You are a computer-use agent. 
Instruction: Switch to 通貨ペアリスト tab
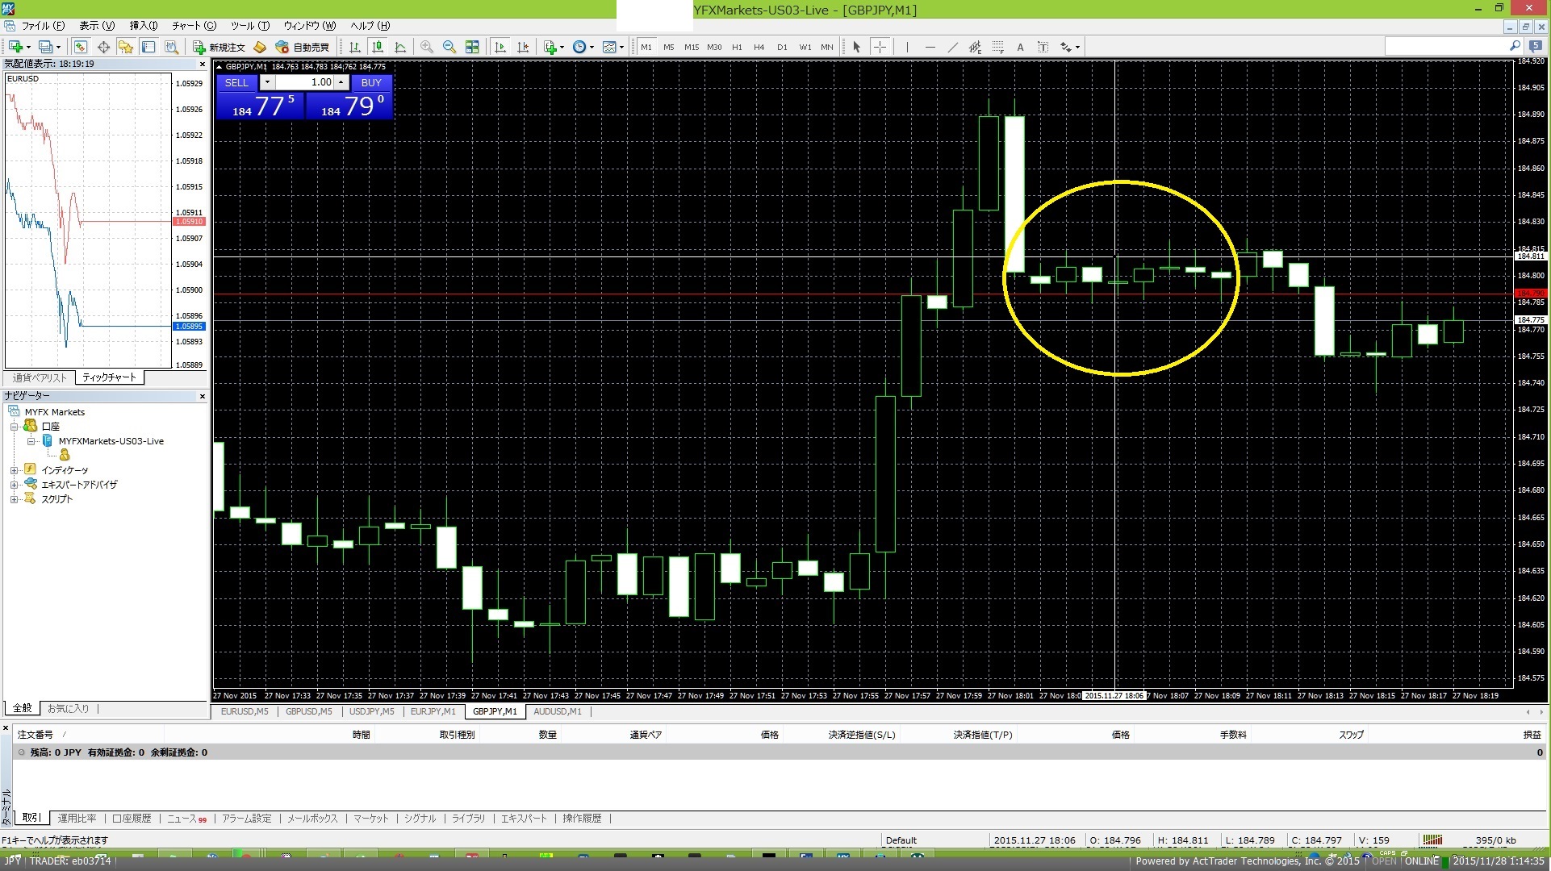(x=40, y=377)
